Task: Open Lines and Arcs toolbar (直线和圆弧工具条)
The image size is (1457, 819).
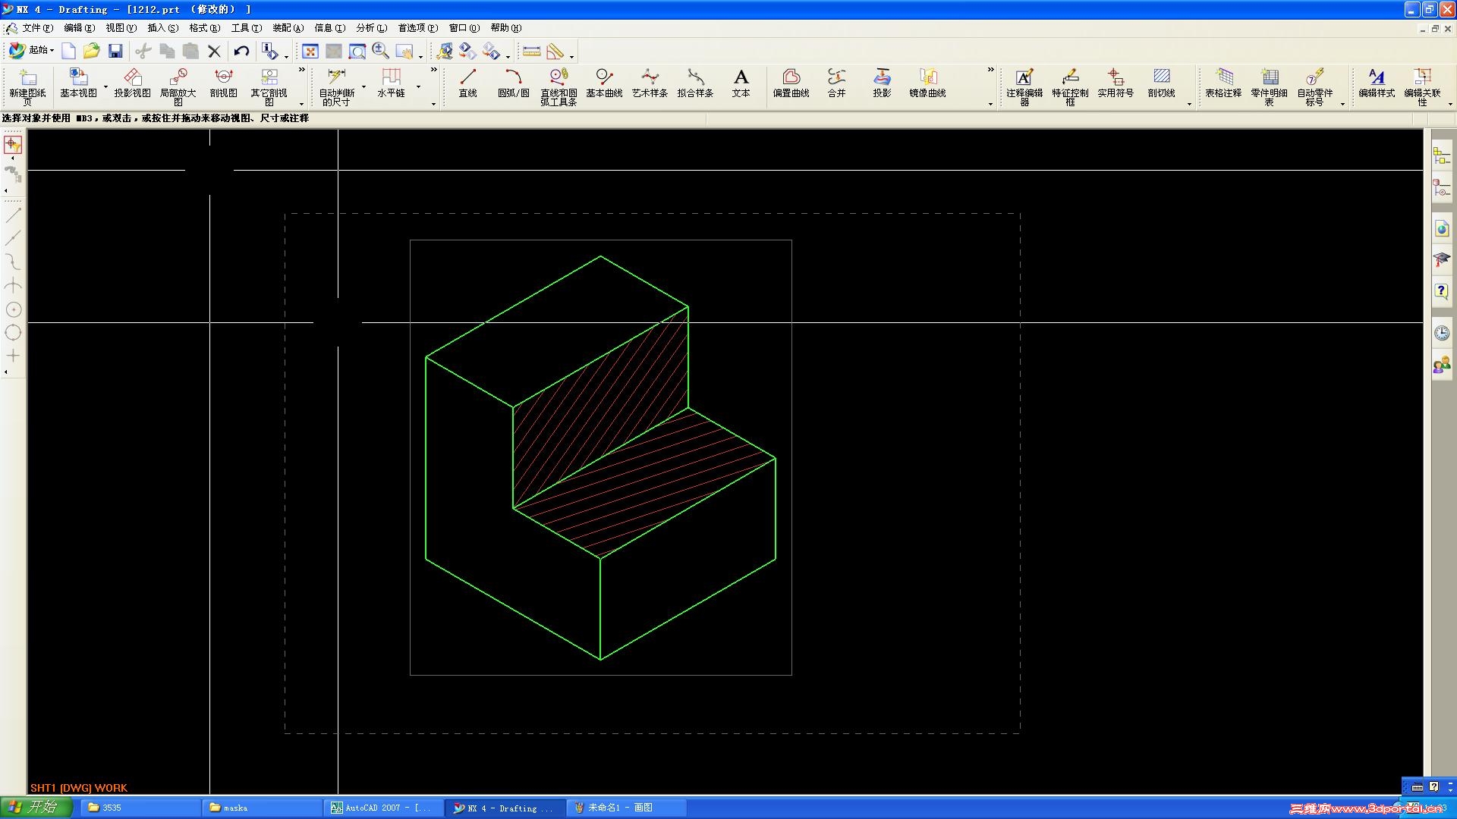Action: (559, 86)
